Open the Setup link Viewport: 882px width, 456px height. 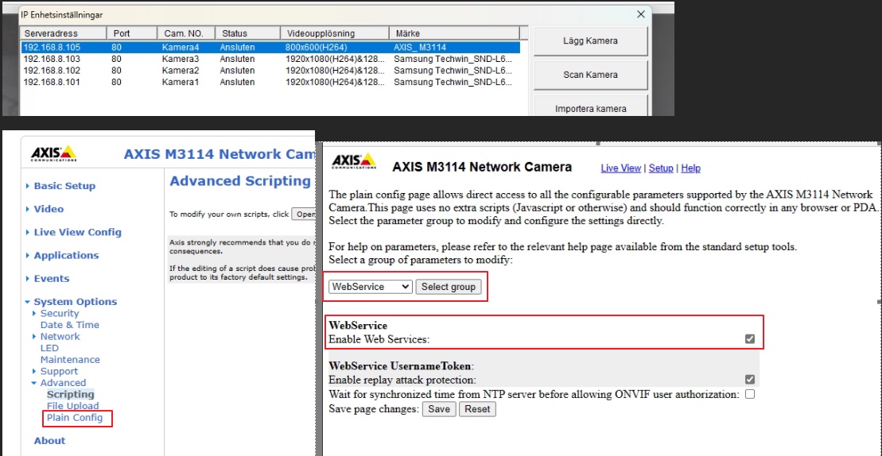click(661, 168)
